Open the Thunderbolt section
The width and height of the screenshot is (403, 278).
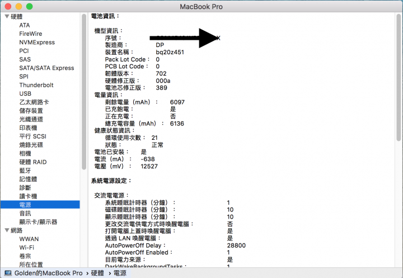coord(36,85)
